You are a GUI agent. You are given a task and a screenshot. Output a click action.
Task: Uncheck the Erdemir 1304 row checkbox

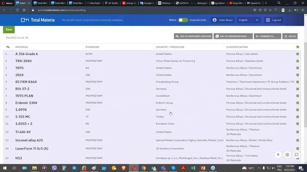[x=297, y=103]
